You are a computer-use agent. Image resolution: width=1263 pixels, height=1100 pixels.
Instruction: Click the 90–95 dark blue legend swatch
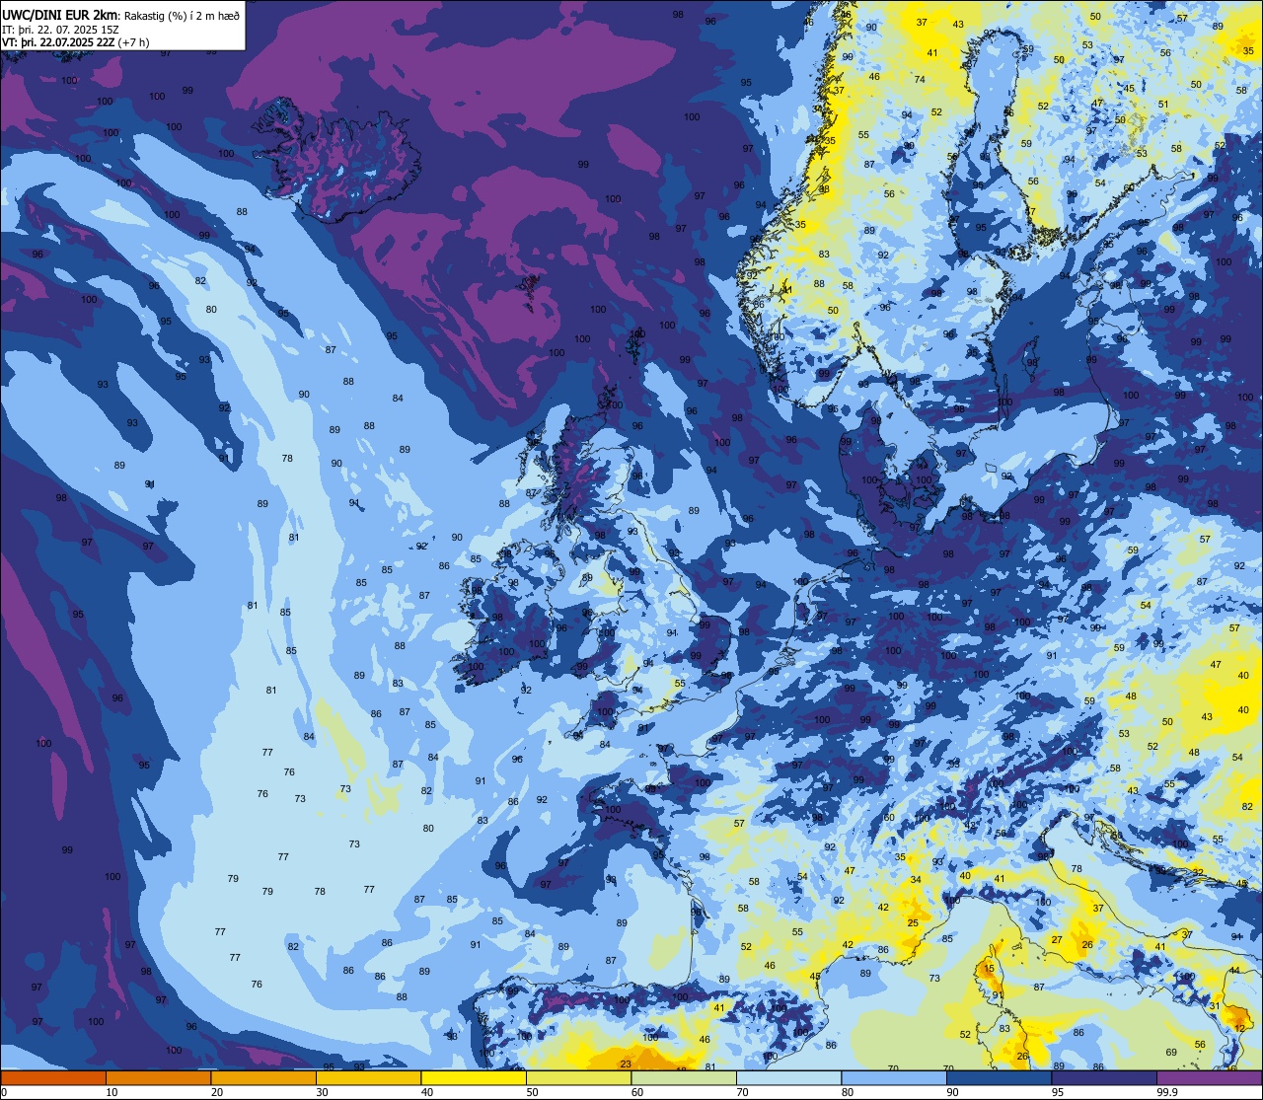coord(999,1077)
